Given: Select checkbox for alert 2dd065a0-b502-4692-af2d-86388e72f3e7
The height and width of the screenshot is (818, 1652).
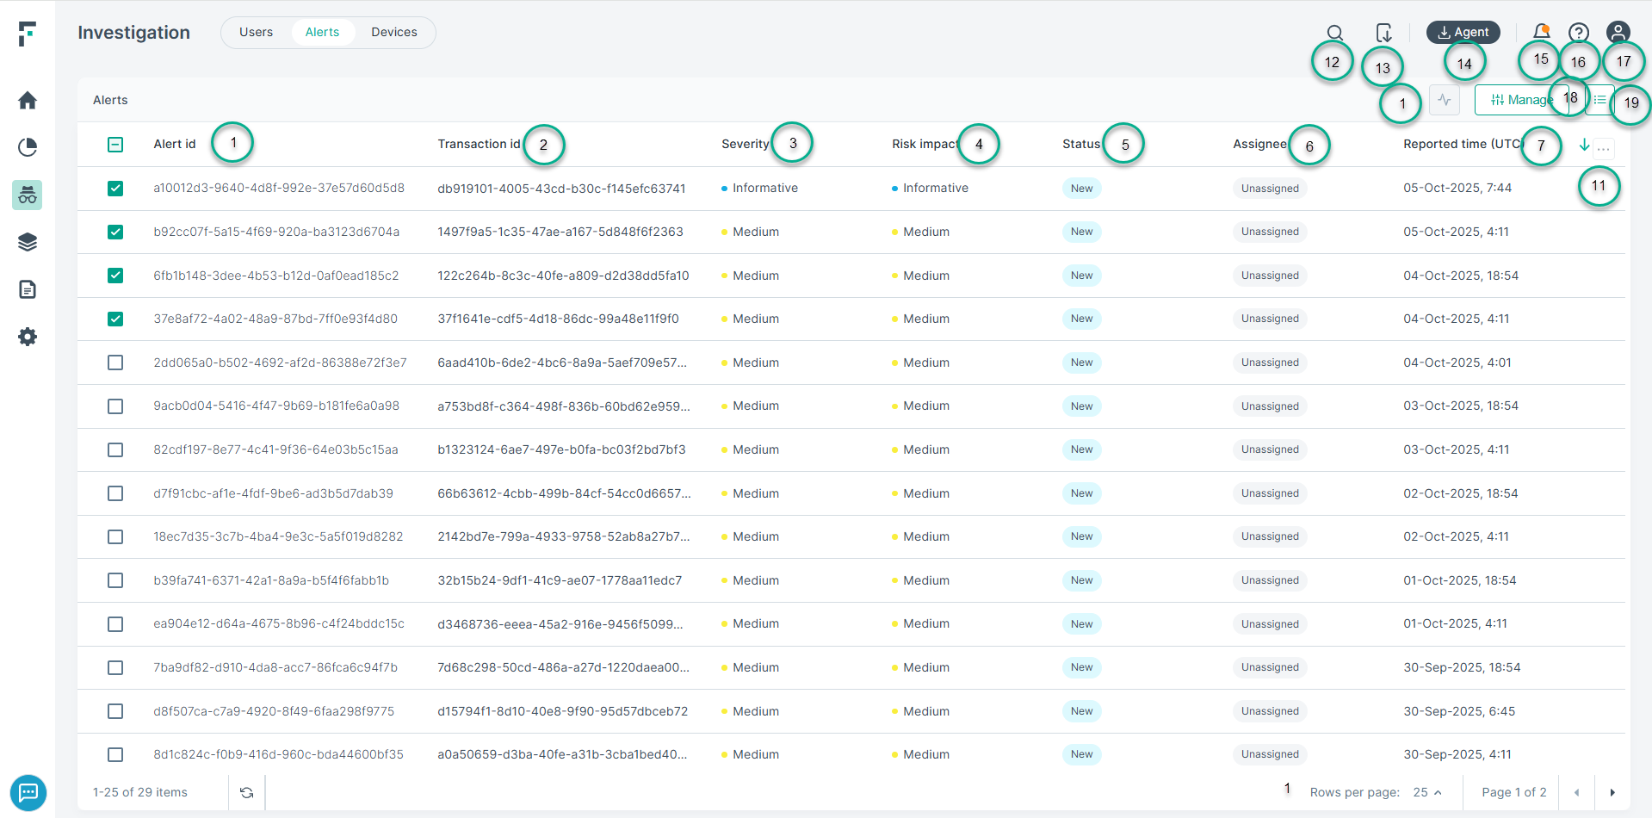Looking at the screenshot, I should click(x=115, y=363).
